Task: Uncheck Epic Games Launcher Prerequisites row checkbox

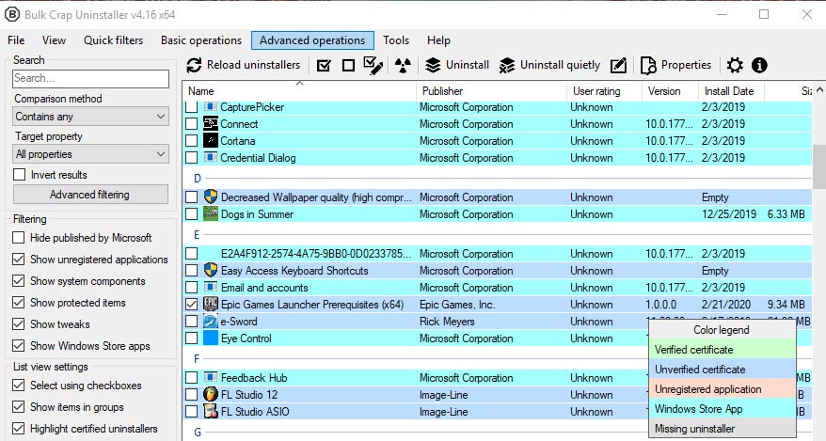Action: coord(192,304)
